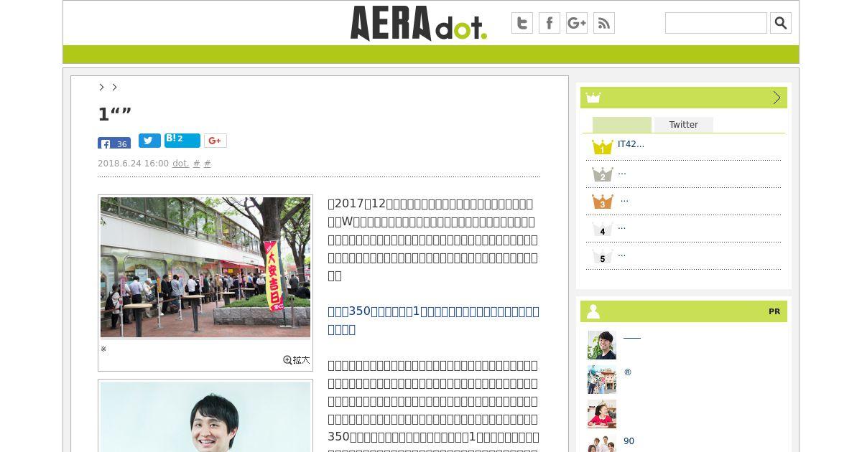This screenshot has height=452, width=862.
Task: Open the RSS feed icon in the header
Action: point(604,23)
